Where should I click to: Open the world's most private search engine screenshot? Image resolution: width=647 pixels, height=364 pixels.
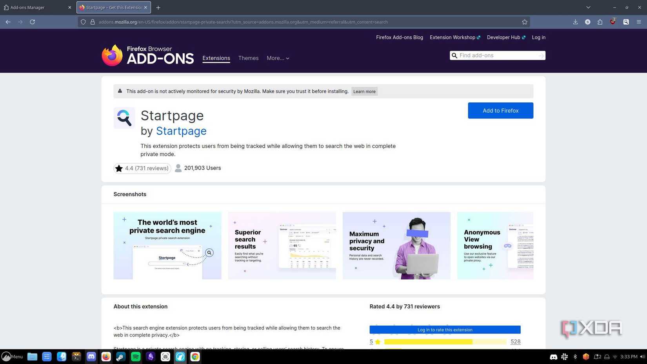pos(167,246)
